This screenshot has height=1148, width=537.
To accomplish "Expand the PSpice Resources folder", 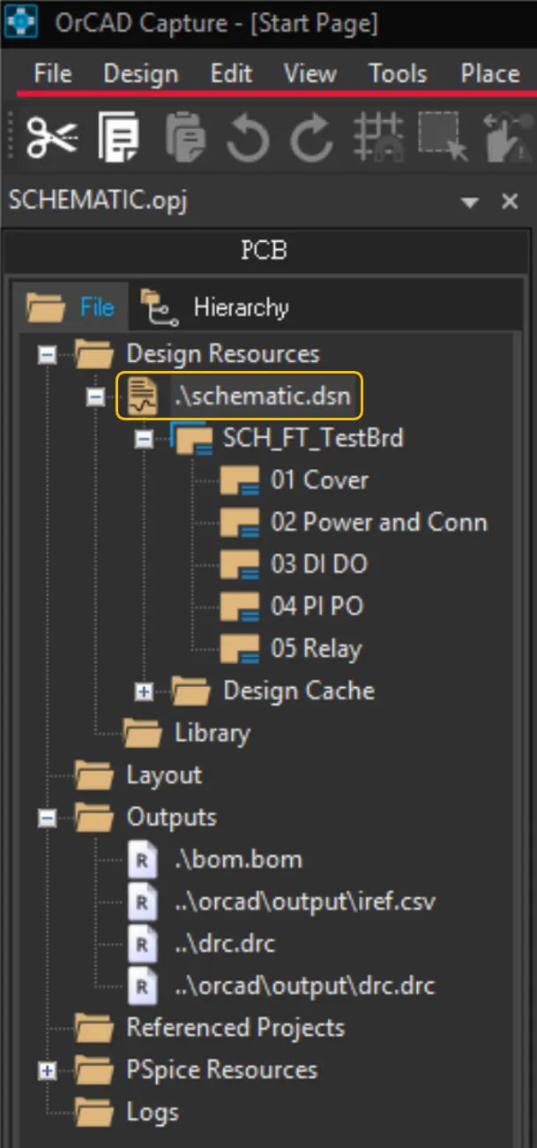I will coord(48,1071).
